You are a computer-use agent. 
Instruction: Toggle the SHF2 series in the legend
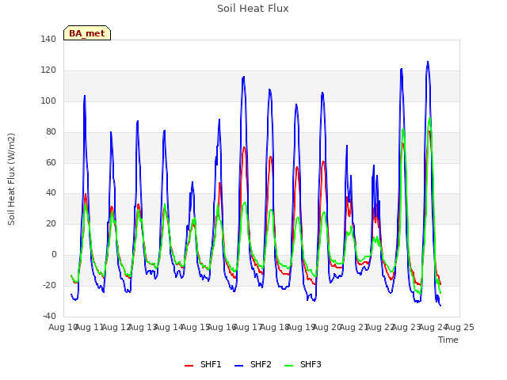[253, 364]
